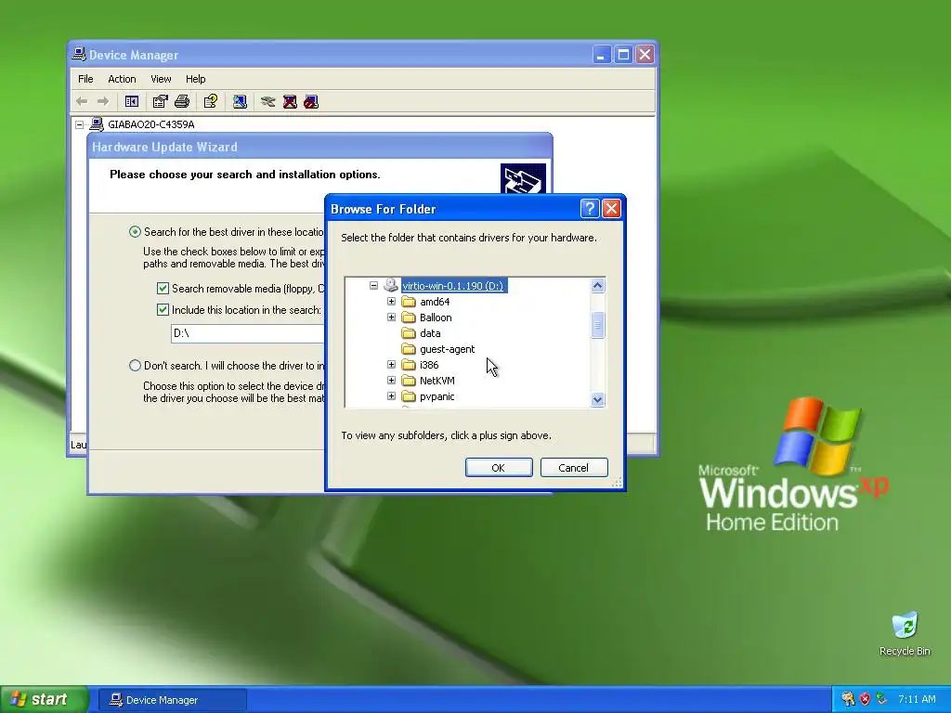Expand the i386 folder node
The width and height of the screenshot is (951, 713).
[x=391, y=364]
